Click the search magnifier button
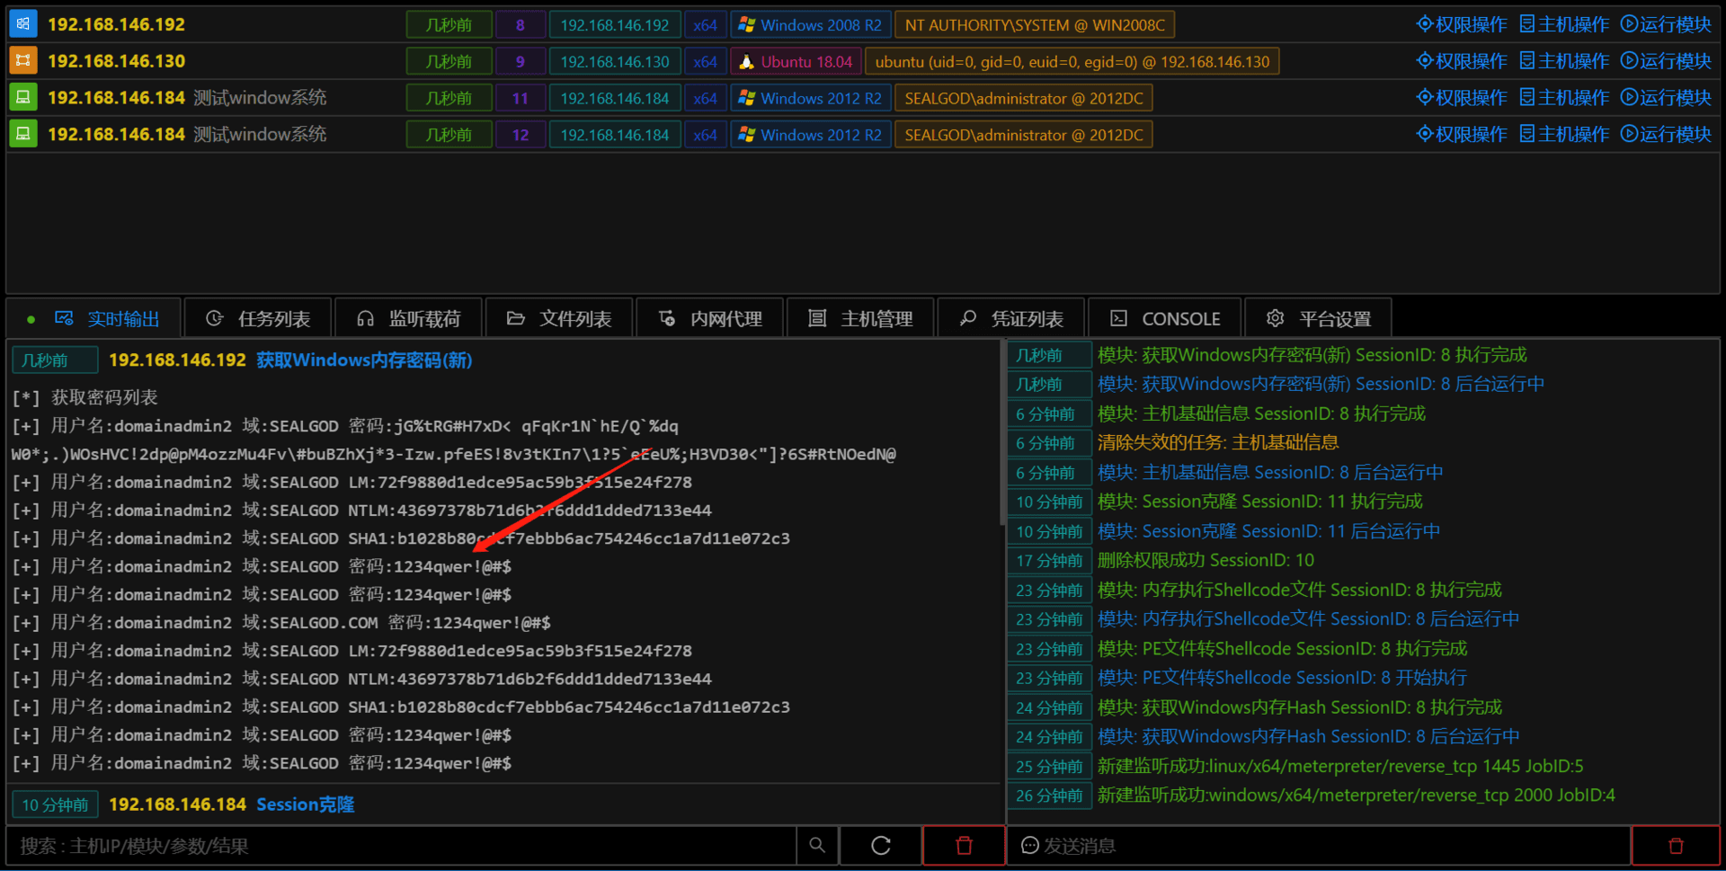1726x871 pixels. (817, 845)
